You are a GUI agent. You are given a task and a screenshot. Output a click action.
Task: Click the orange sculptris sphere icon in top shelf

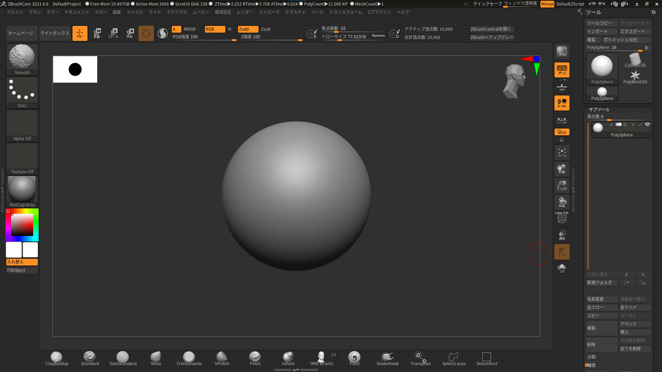[x=146, y=34]
